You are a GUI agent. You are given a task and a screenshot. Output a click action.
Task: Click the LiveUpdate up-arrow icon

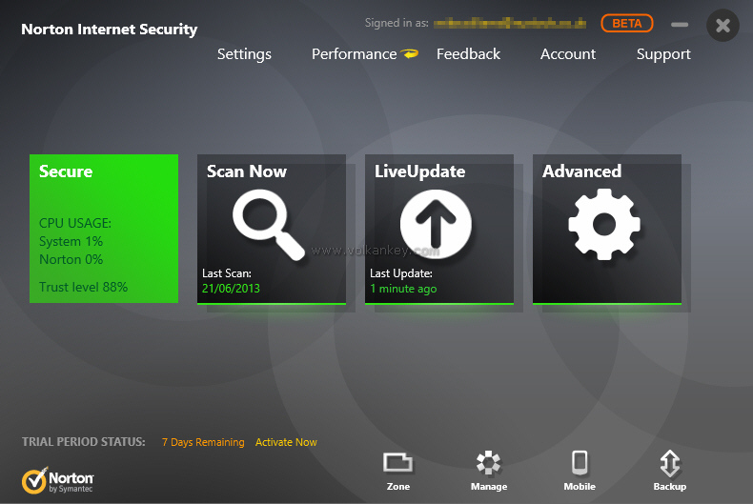click(436, 224)
